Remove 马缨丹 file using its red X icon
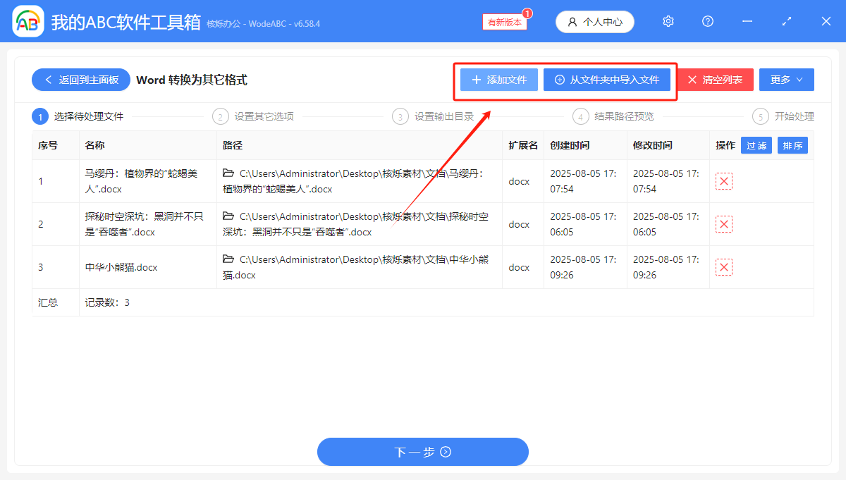 coord(724,180)
